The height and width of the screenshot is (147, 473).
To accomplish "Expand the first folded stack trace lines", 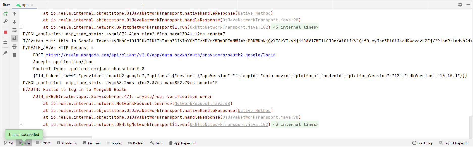I will point(21,27).
